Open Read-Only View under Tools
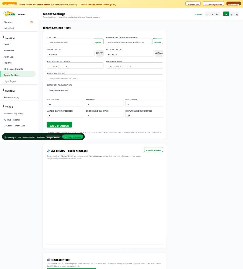 pyautogui.click(x=13, y=114)
